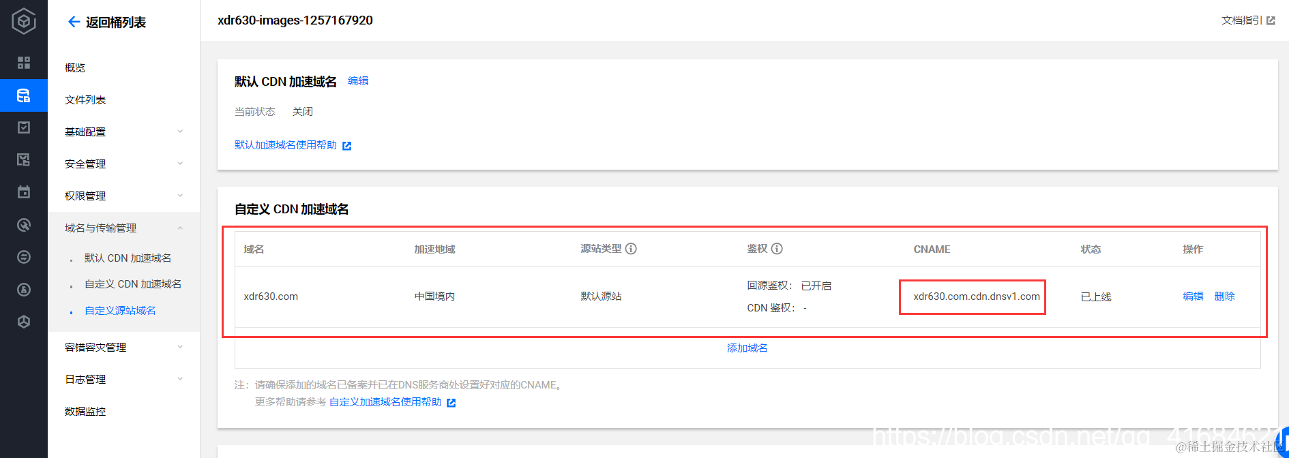Image resolution: width=1289 pixels, height=458 pixels.
Task: Open the checkbox task icon in dark sidebar
Action: (24, 127)
